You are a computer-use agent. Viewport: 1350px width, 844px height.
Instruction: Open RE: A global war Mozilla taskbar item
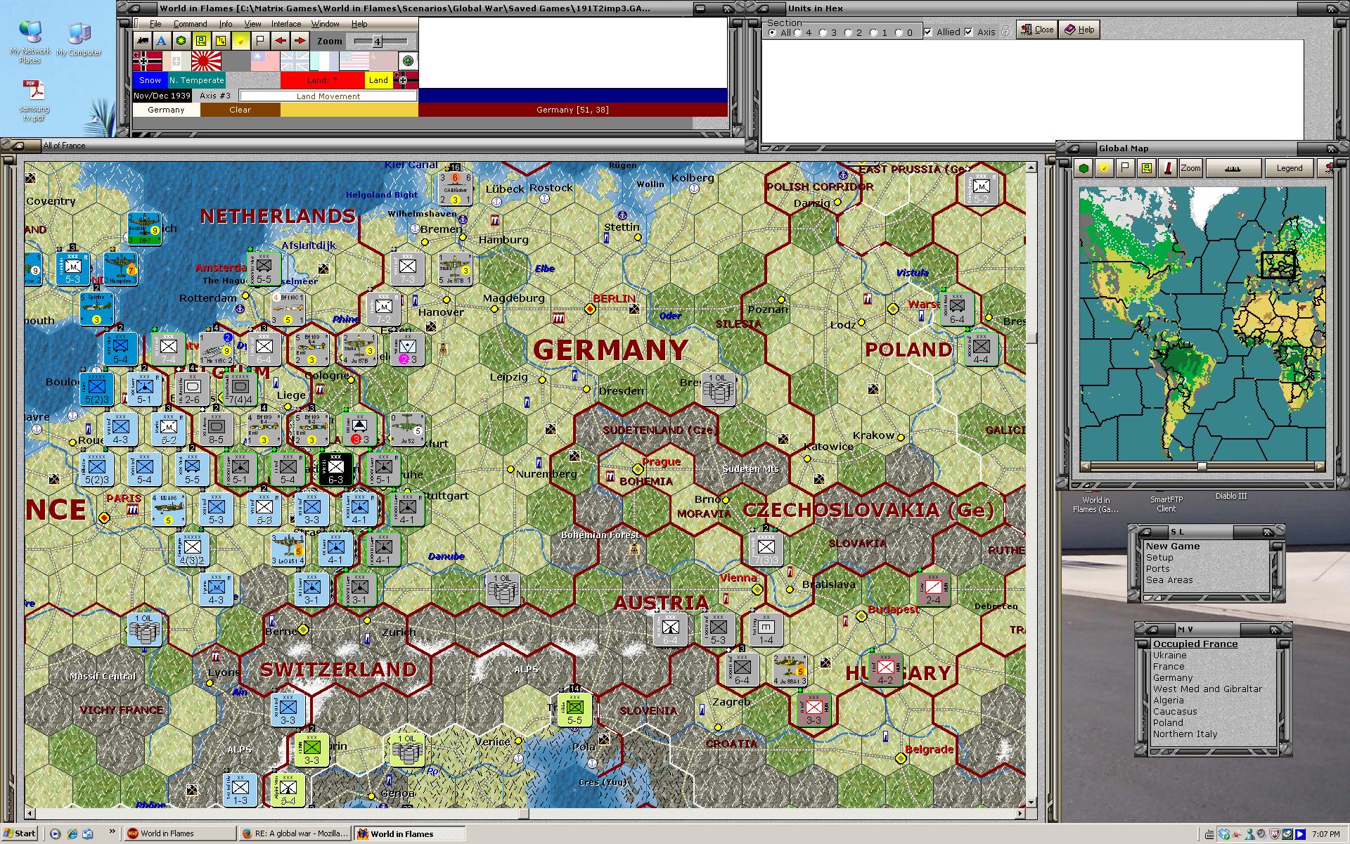click(x=295, y=833)
